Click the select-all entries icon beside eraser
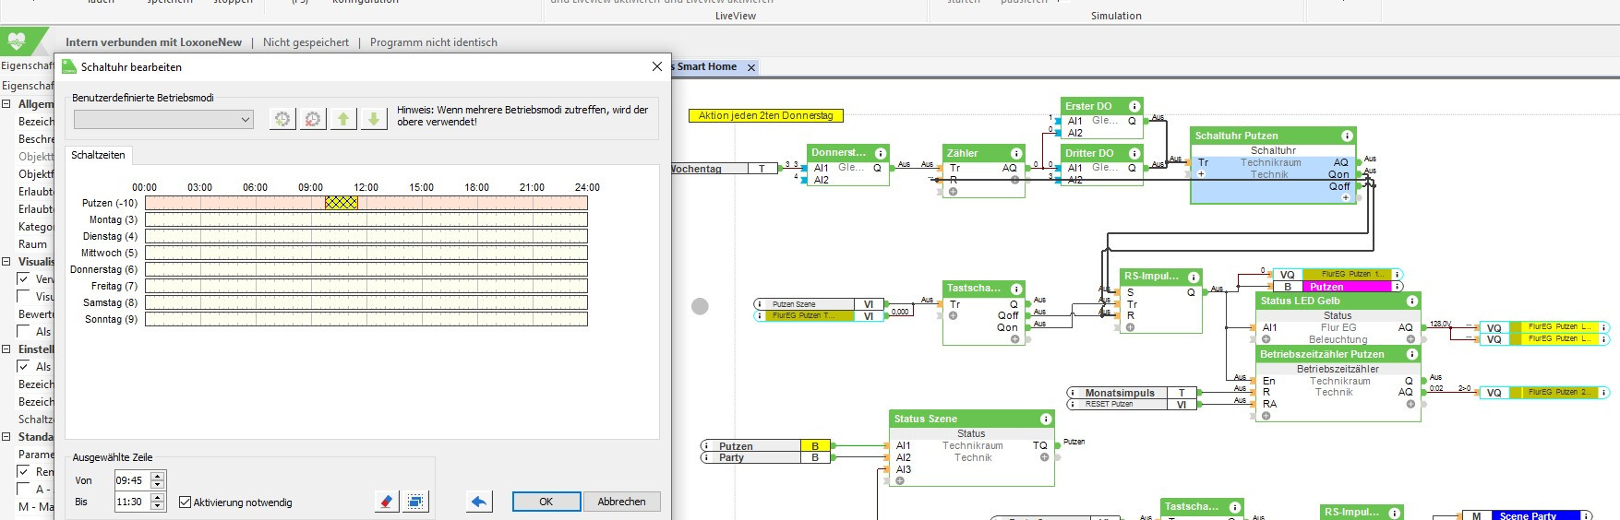The height and width of the screenshot is (520, 1620). tap(416, 502)
